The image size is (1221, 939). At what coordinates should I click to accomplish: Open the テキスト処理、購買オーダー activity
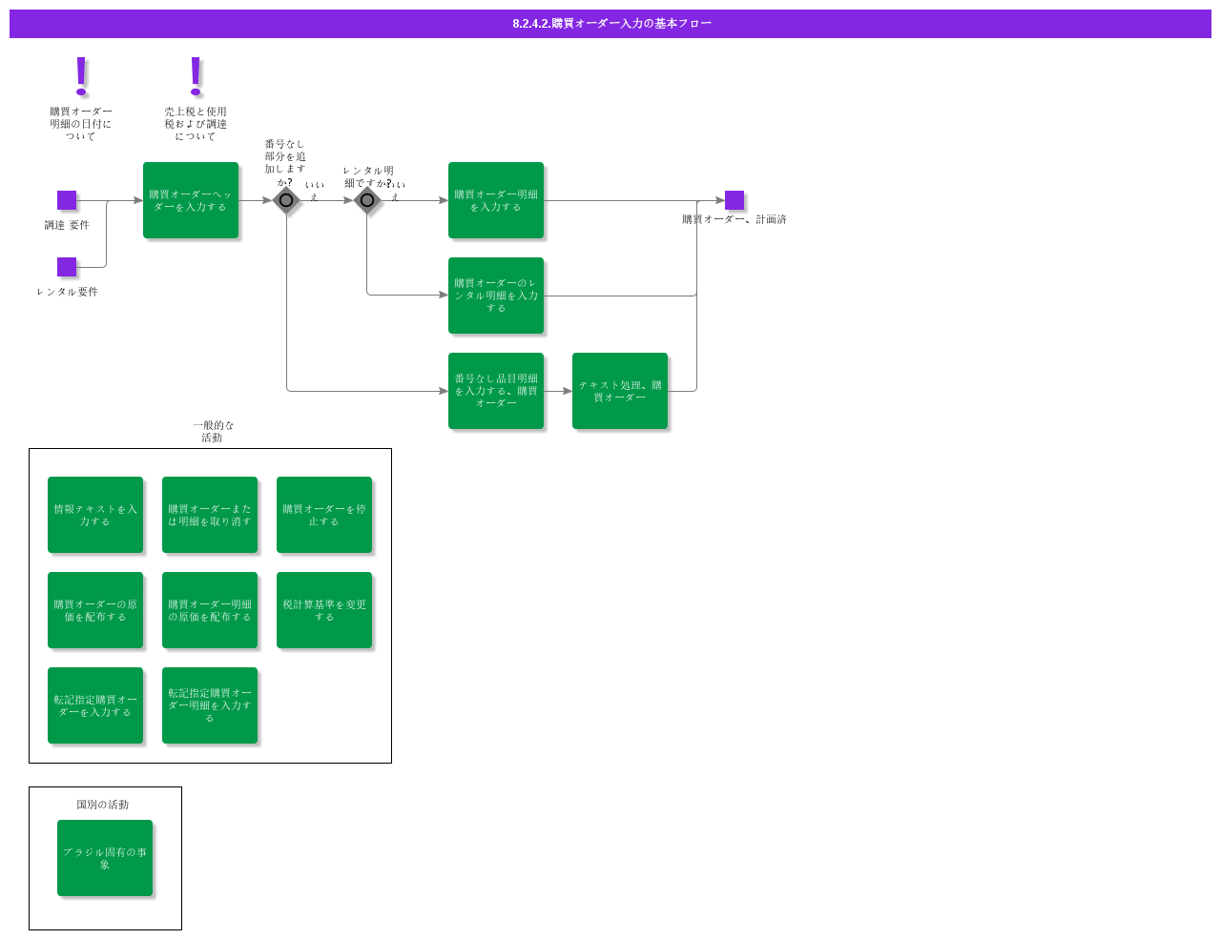[x=620, y=391]
